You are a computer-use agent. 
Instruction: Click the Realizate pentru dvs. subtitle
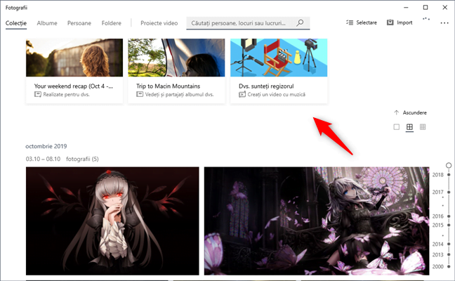tap(66, 94)
